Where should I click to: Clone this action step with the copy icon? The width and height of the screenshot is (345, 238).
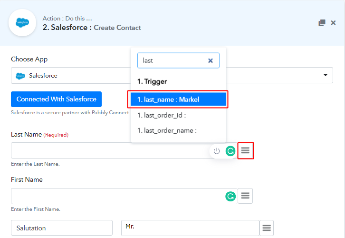tap(322, 23)
